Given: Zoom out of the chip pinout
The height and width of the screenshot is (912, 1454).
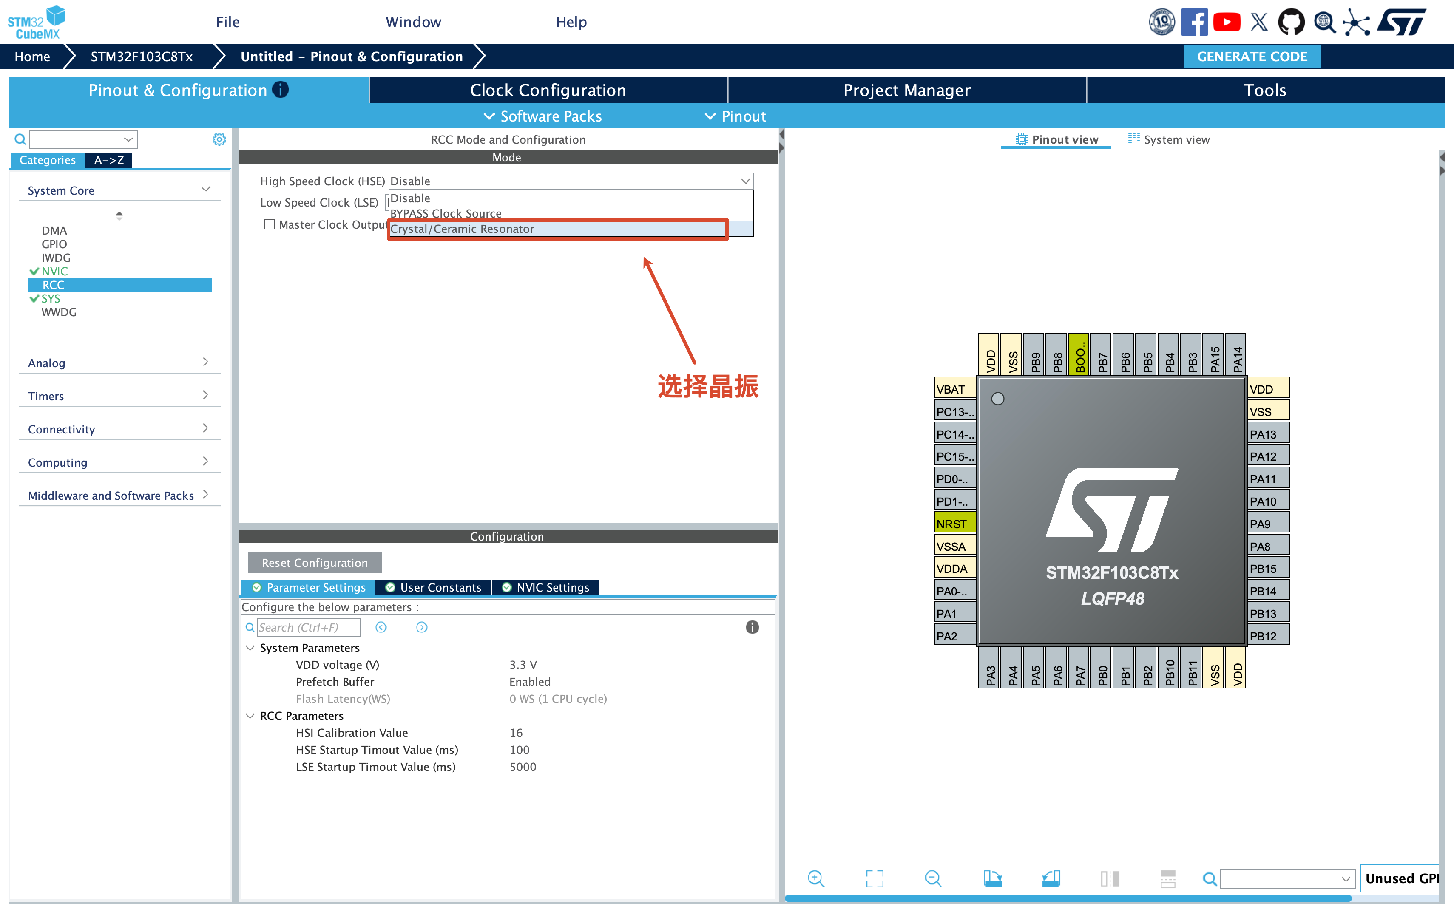Looking at the screenshot, I should coord(933,878).
